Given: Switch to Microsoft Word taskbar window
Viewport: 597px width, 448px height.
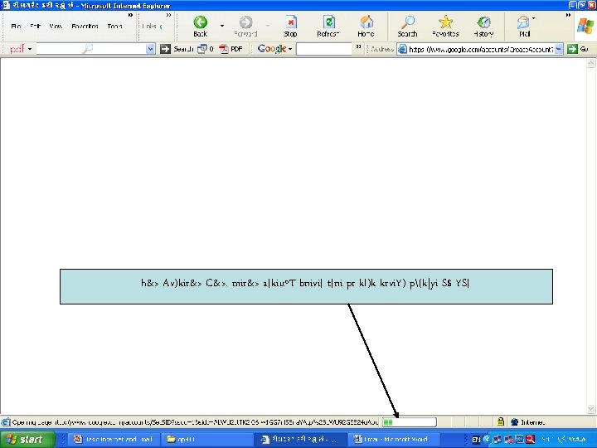Looking at the screenshot, I should (391, 439).
